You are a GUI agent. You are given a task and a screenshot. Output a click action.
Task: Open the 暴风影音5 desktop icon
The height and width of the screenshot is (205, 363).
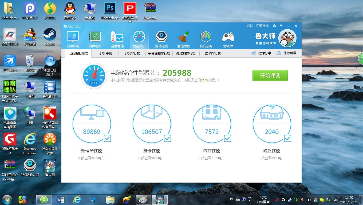tap(50, 89)
